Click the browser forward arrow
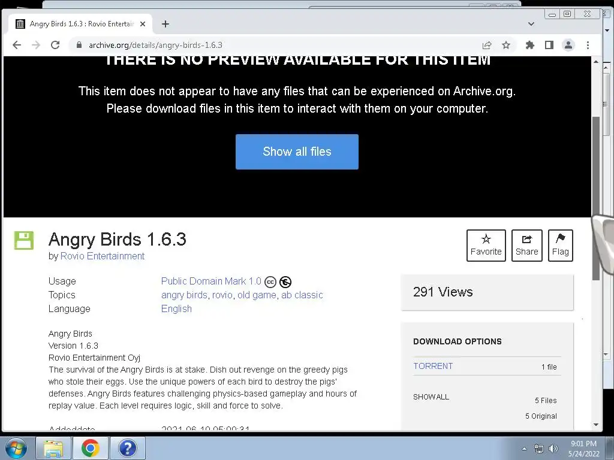 36,45
